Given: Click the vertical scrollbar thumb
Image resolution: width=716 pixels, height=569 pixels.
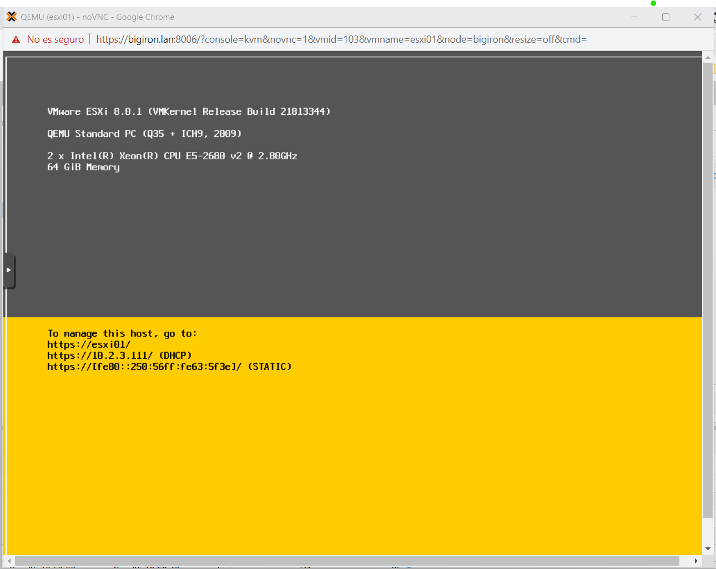Looking at the screenshot, I should coord(708,290).
